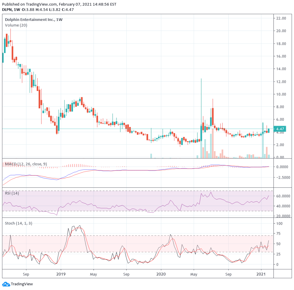Click the TradingView cloud logo icon

[6, 284]
